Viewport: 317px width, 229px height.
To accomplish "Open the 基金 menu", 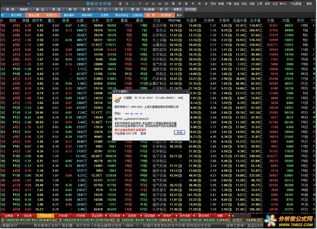I will 40,9.
